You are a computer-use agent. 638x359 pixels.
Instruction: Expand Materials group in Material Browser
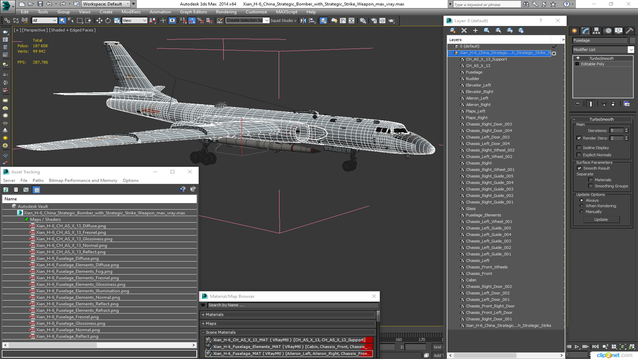pyautogui.click(x=203, y=315)
